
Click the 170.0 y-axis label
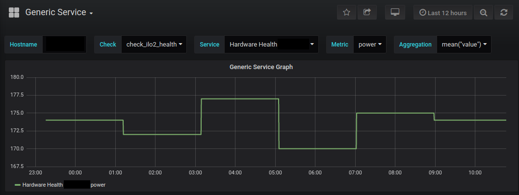(17, 148)
